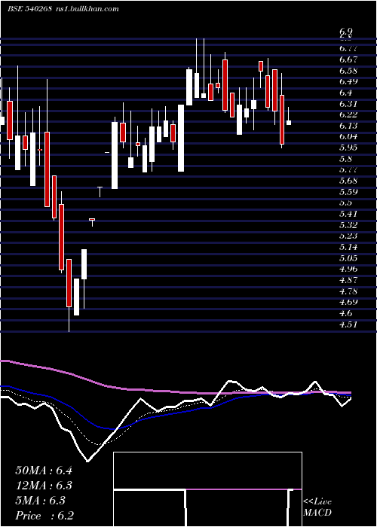
Task: Select the 5.77 price axis label
Action: tap(348, 169)
